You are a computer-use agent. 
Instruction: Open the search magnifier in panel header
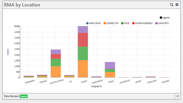click(172, 5)
